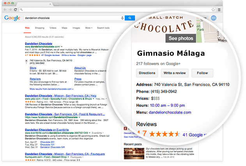
Task: Switch to Maps results tab
Action: (x=64, y=28)
